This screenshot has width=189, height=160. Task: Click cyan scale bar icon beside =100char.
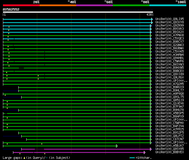132,158
